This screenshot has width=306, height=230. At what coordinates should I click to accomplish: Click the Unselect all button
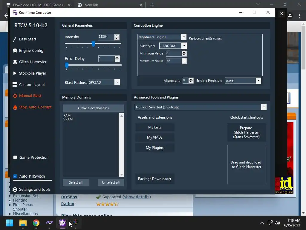click(111, 182)
